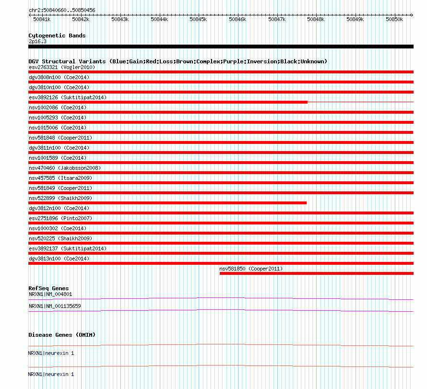Click the red bar under nsv581850
427x389 pixels.
pyautogui.click(x=317, y=273)
